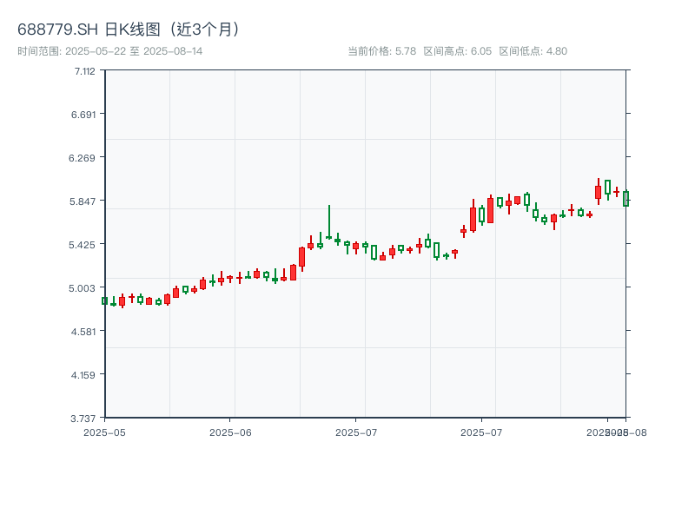
Task: Click the 2025-05 x-axis date label
Action: tap(104, 432)
